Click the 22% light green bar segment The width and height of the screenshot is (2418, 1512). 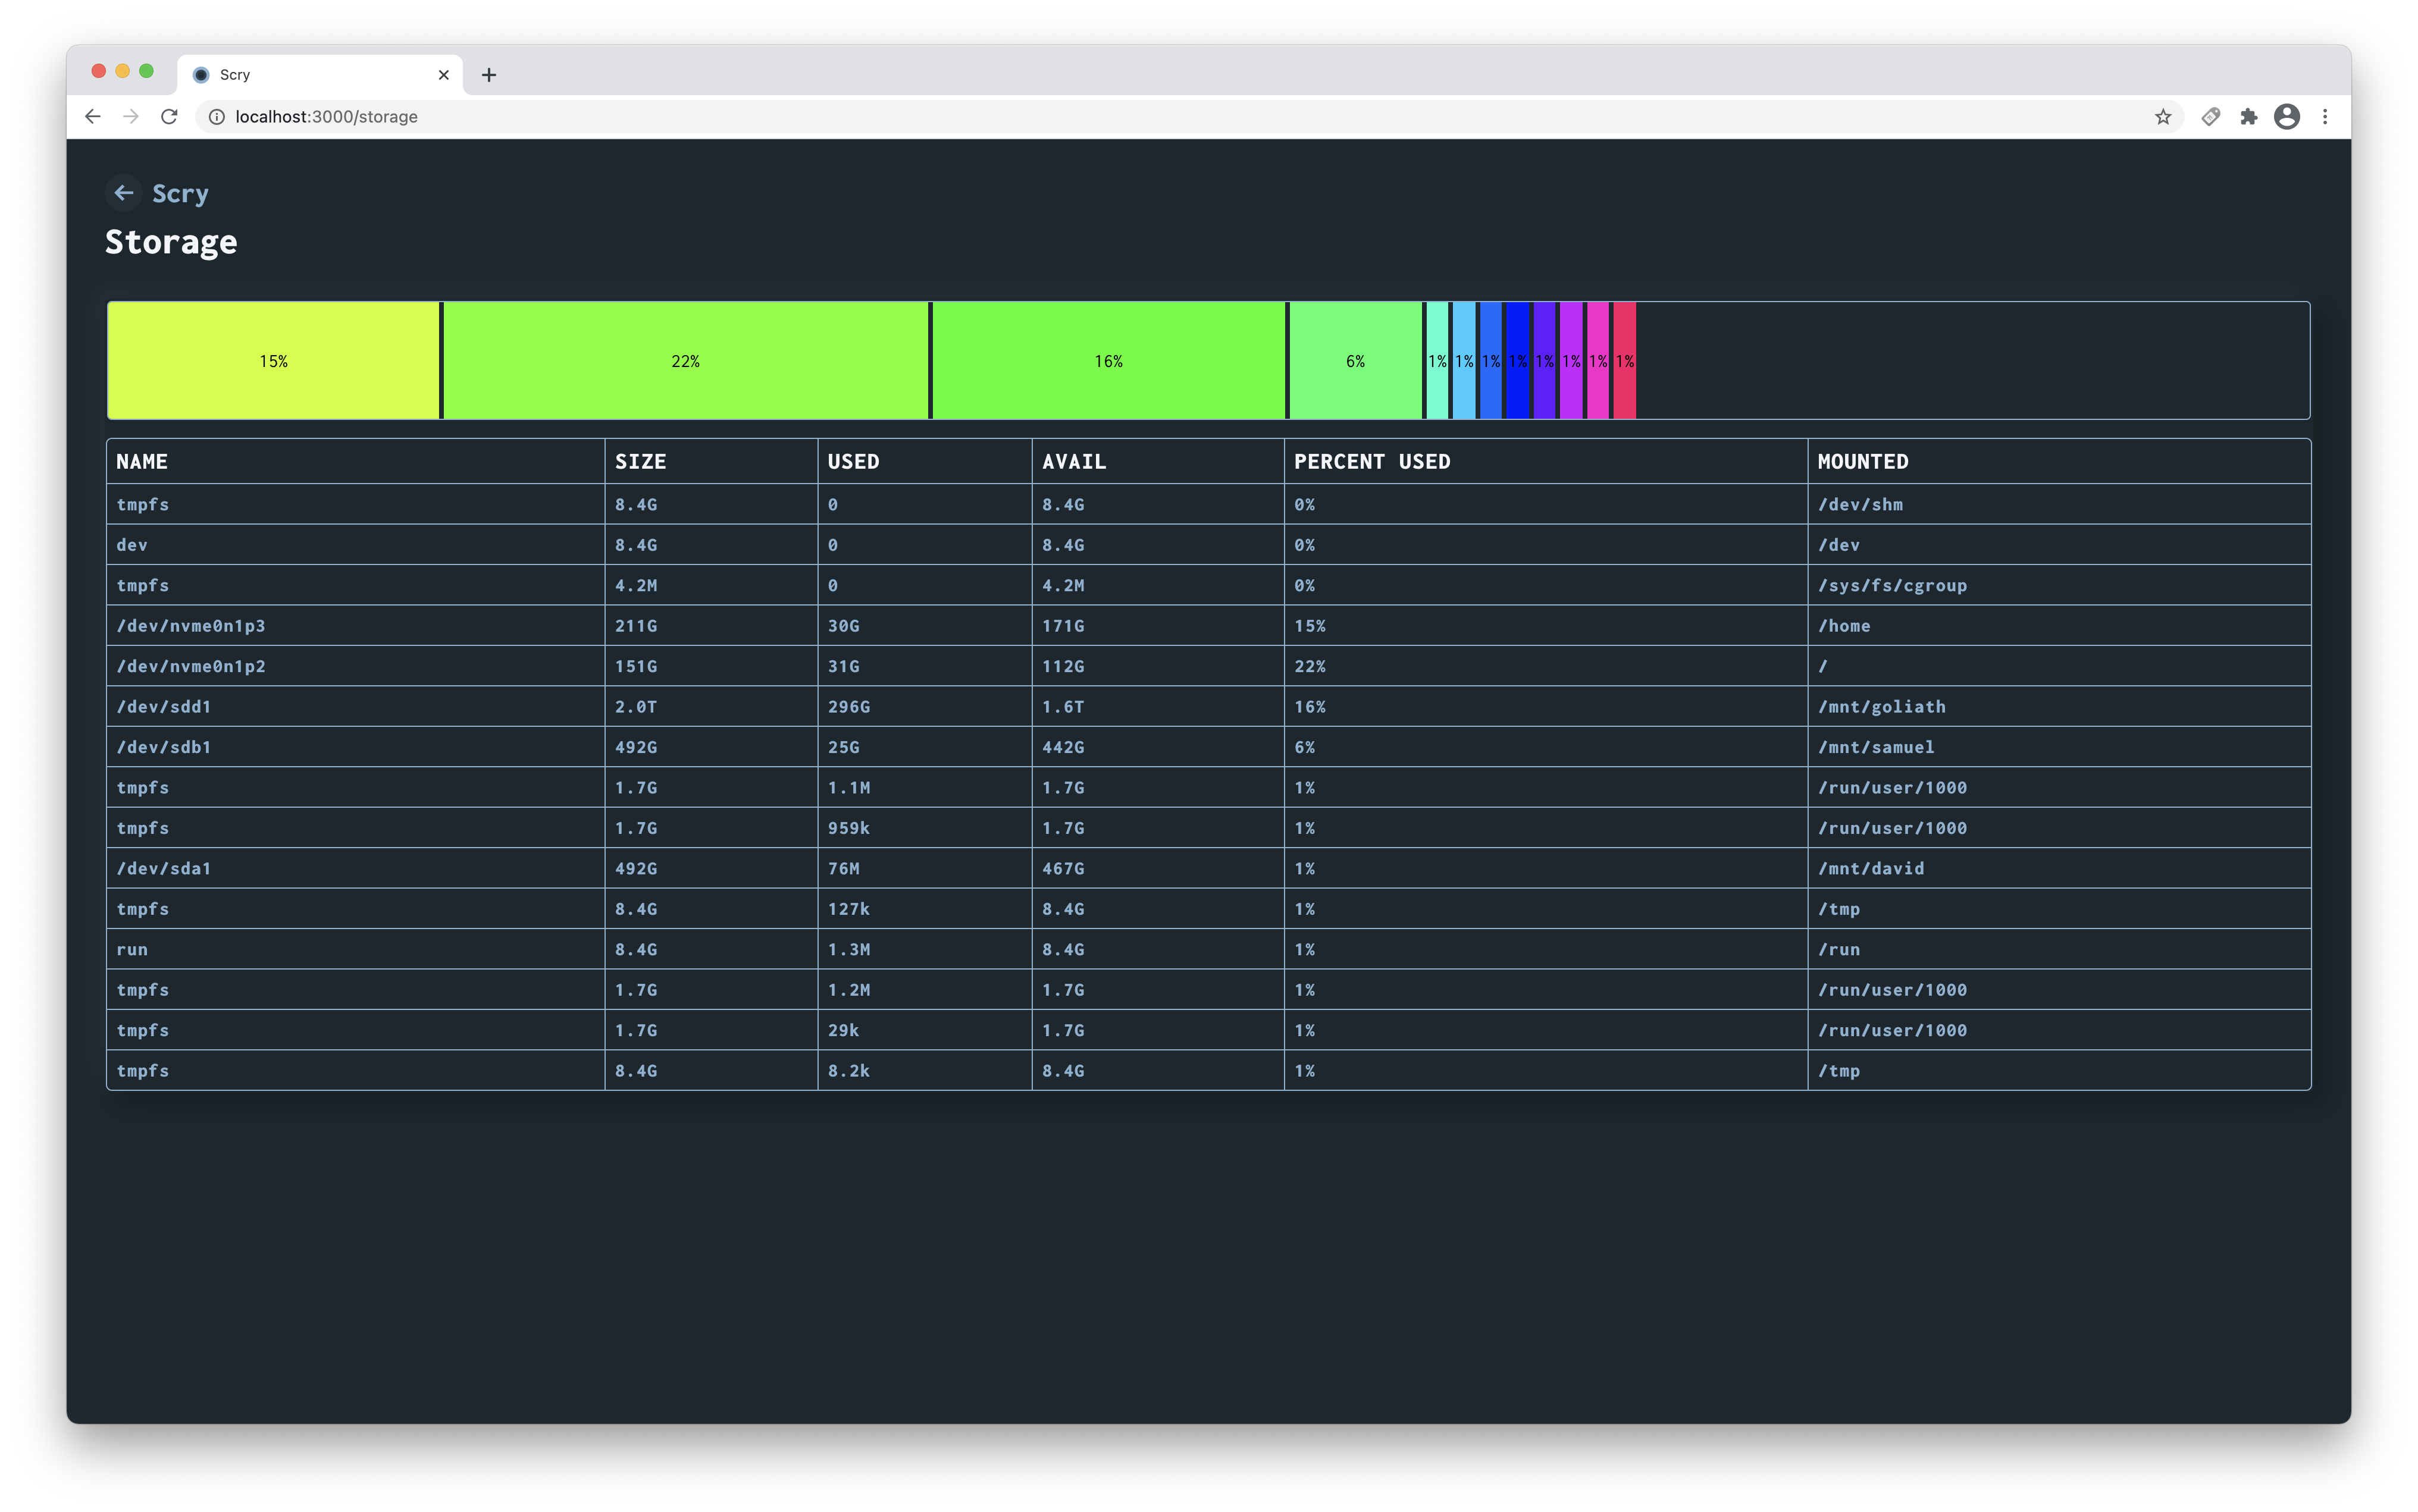coord(685,361)
